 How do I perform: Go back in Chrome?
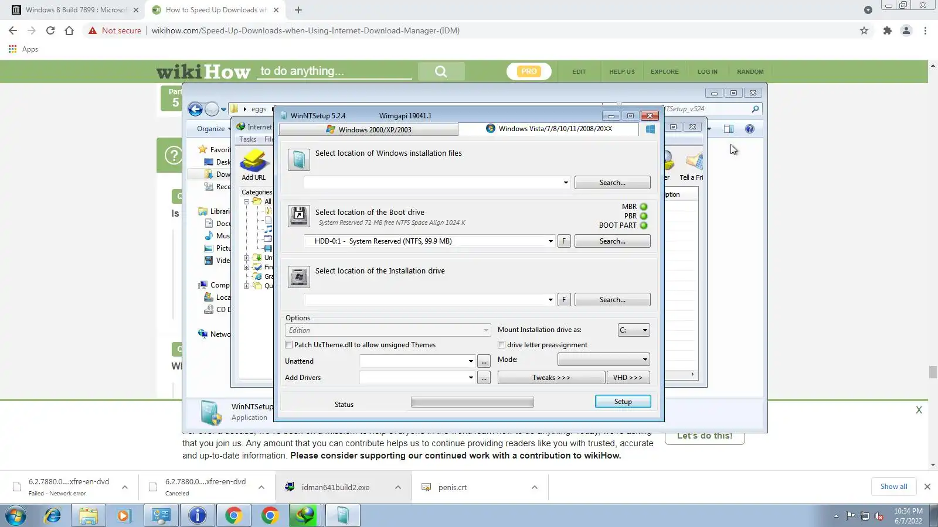(x=13, y=30)
